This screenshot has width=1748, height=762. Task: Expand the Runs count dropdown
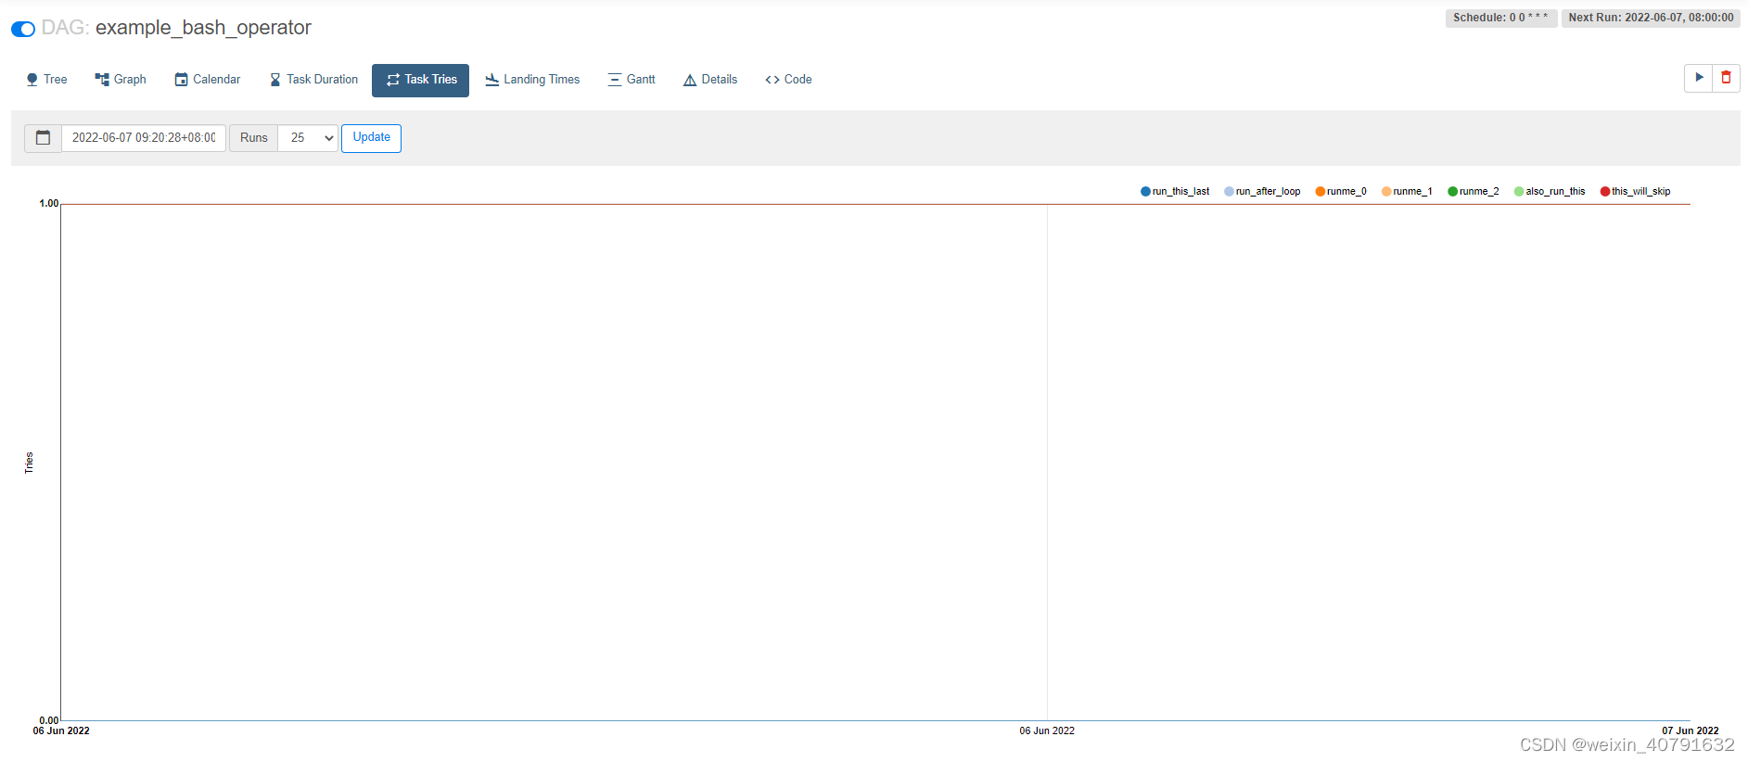(308, 138)
